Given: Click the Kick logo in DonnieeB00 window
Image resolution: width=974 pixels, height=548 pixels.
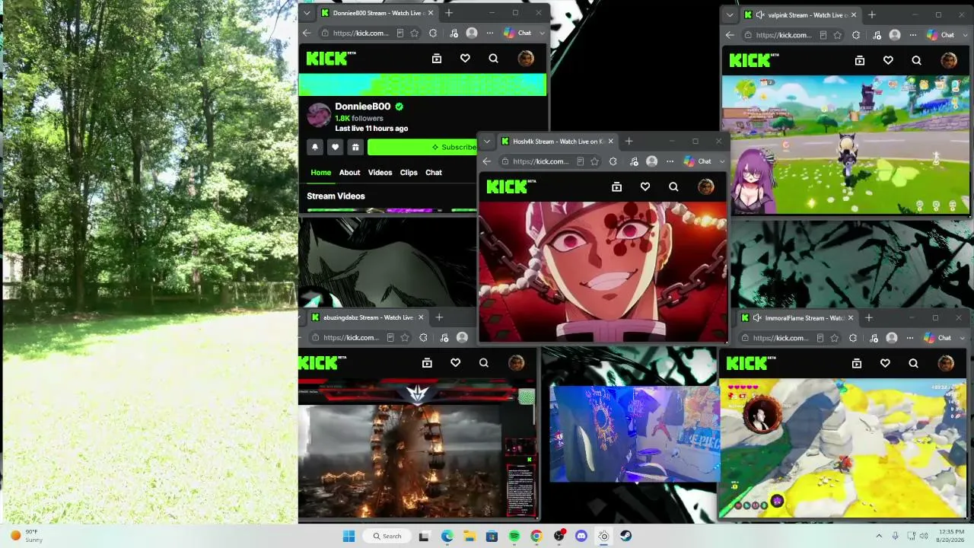Looking at the screenshot, I should coord(330,59).
